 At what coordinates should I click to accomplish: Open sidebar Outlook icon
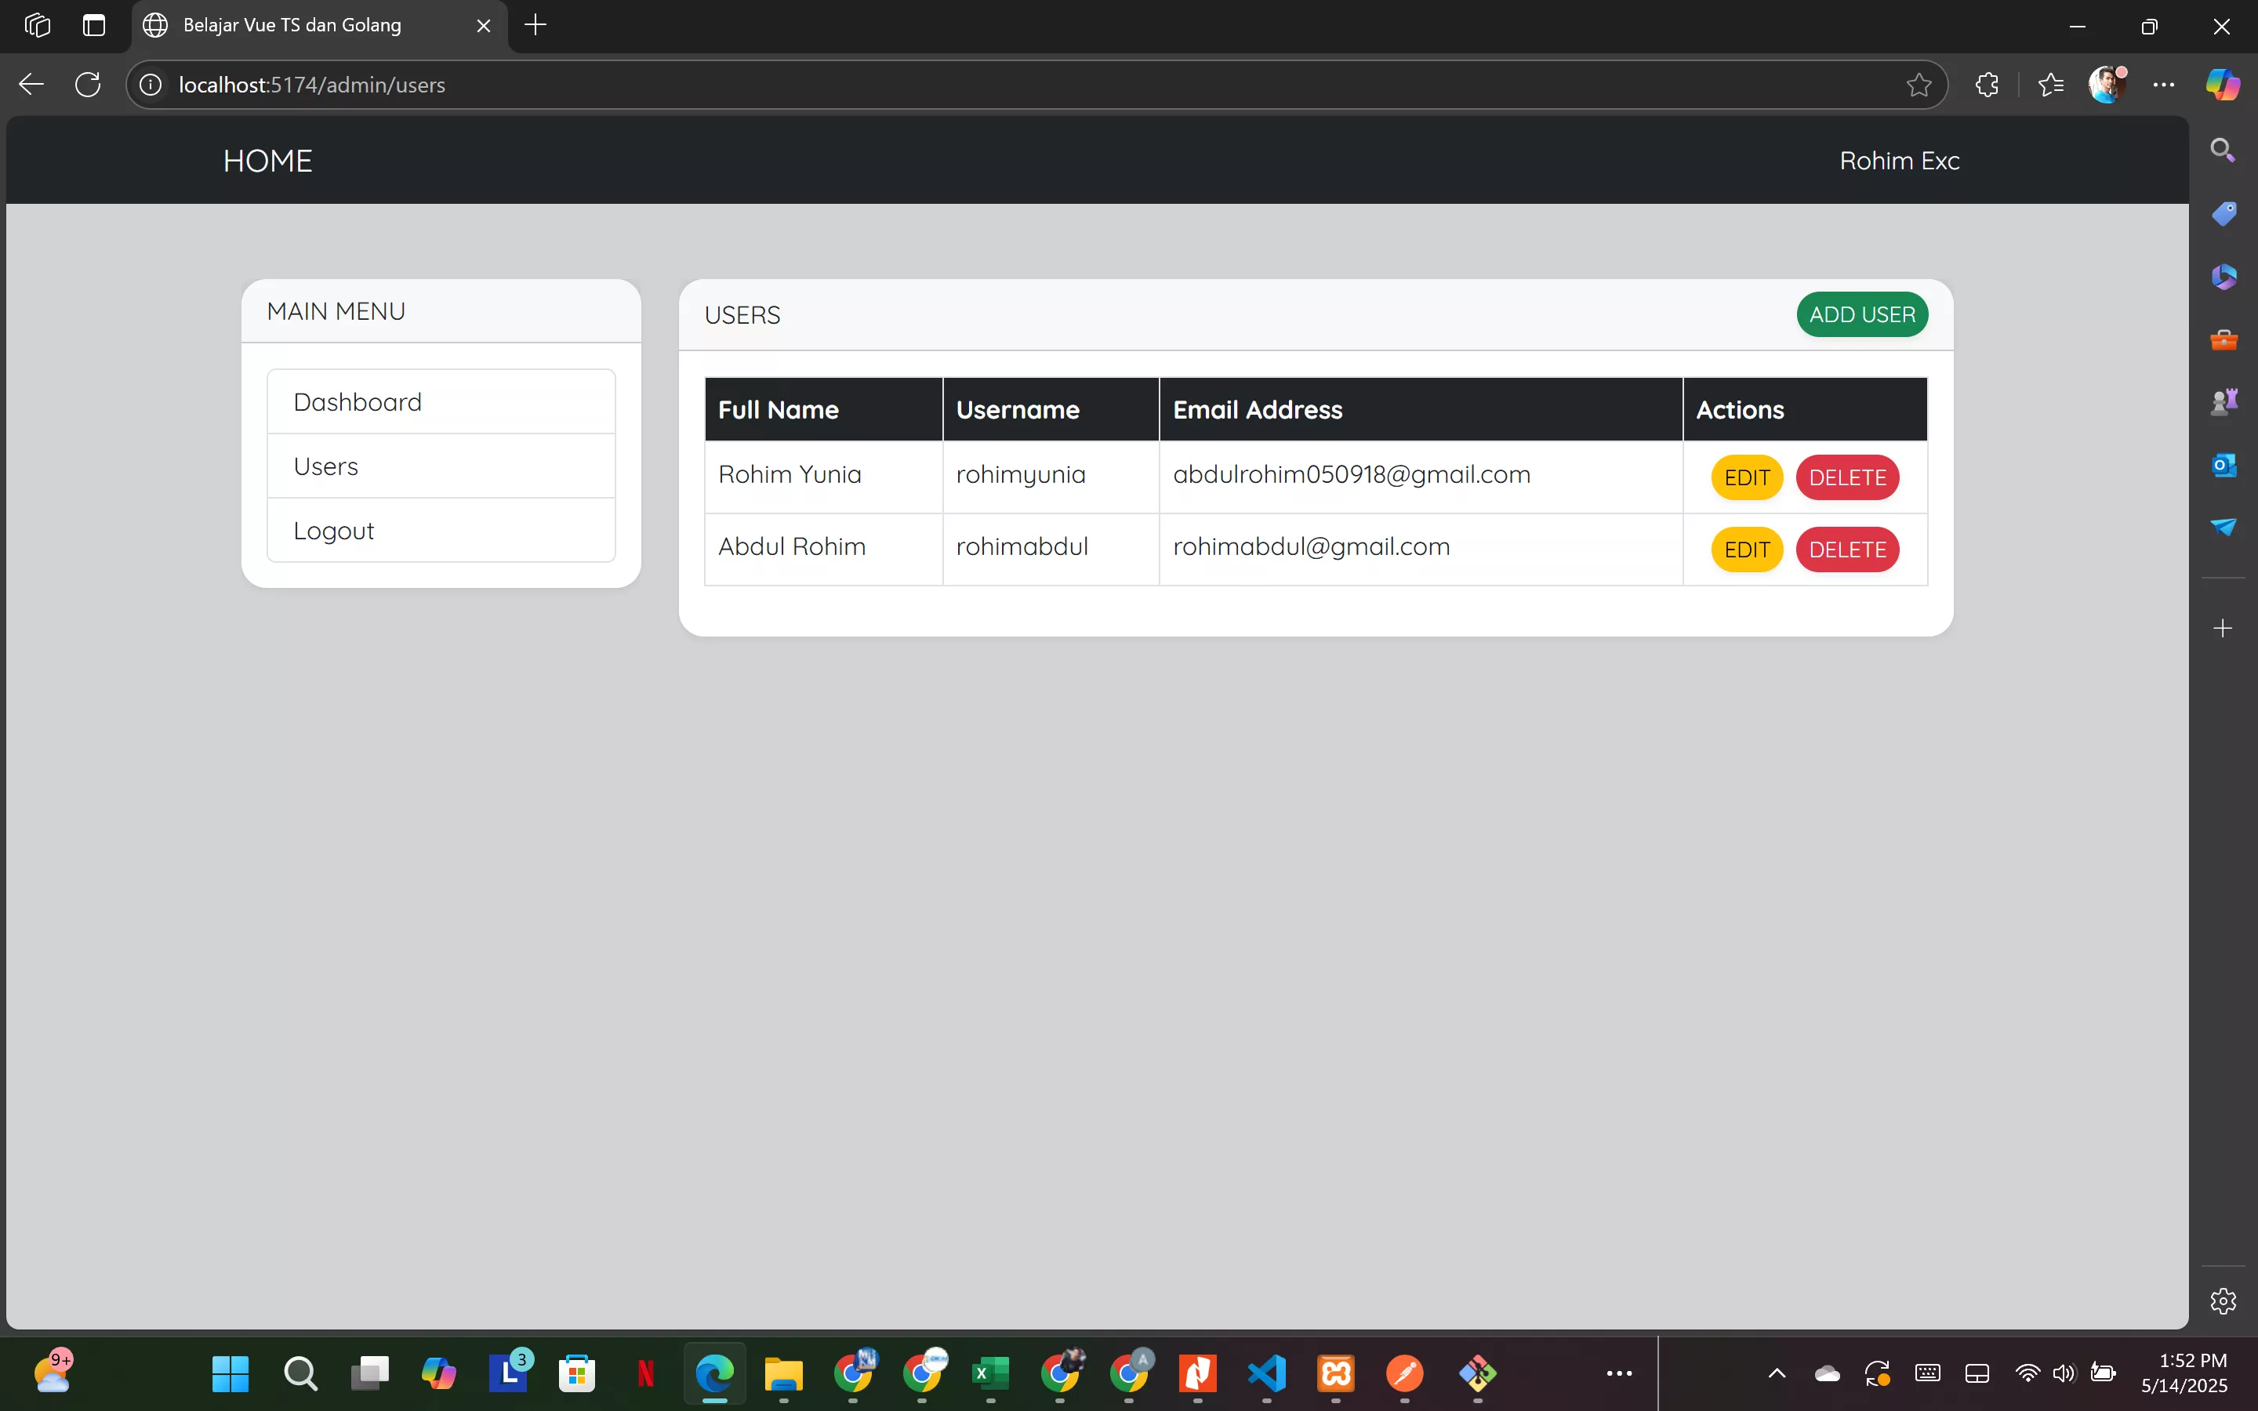click(2224, 465)
